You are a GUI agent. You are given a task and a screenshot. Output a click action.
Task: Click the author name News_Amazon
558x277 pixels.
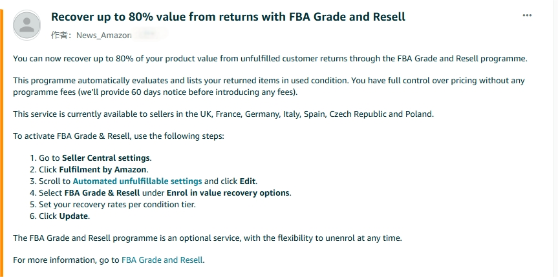tap(104, 36)
